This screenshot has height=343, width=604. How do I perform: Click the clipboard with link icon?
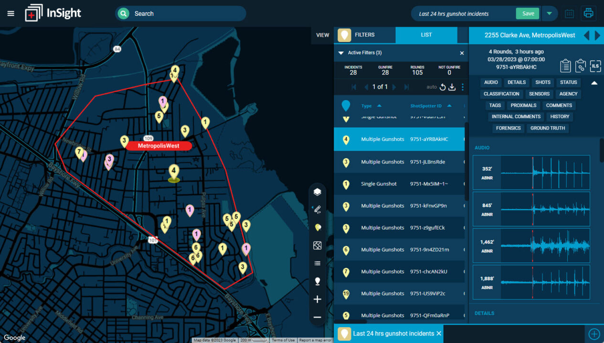click(x=581, y=66)
